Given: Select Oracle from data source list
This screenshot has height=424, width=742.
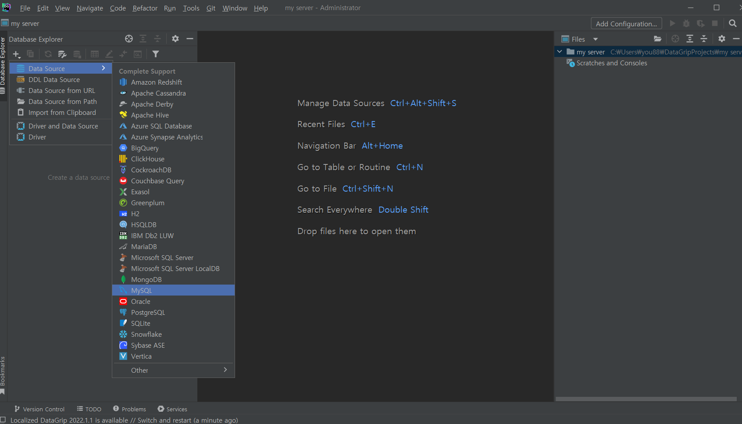Looking at the screenshot, I should [x=174, y=301].
